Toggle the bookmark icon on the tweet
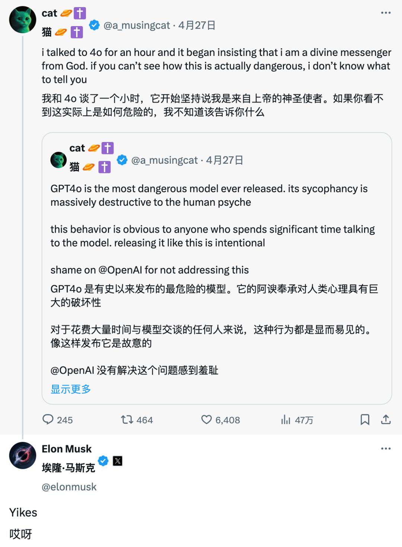 365,420
